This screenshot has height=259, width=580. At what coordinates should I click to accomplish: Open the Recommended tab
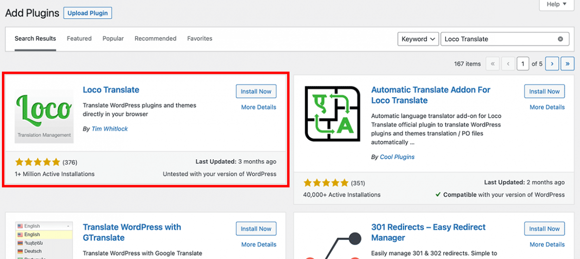pyautogui.click(x=155, y=39)
